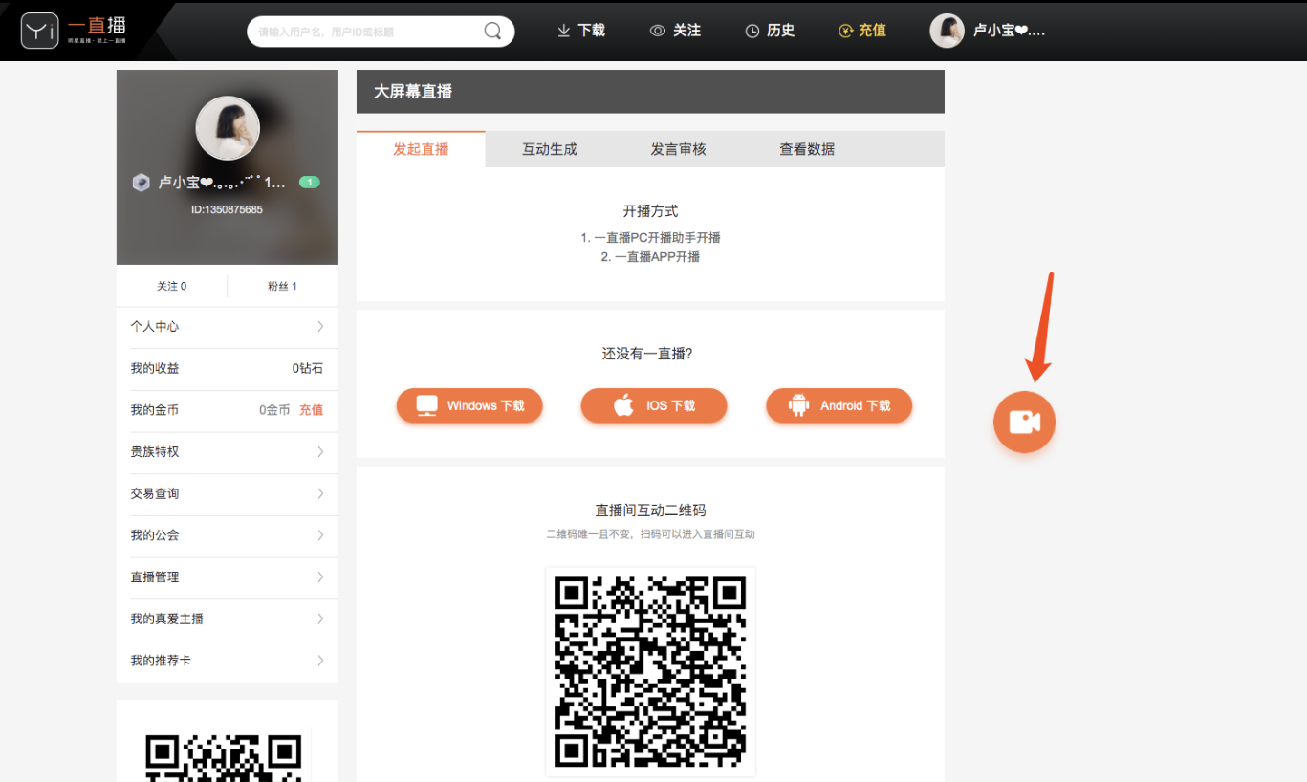Image resolution: width=1307 pixels, height=782 pixels.
Task: Click the 开播方式 heading
Action: coord(650,211)
